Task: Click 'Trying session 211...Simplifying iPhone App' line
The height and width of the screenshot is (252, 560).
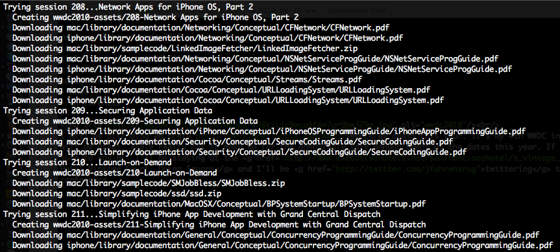Action: click(x=192, y=214)
